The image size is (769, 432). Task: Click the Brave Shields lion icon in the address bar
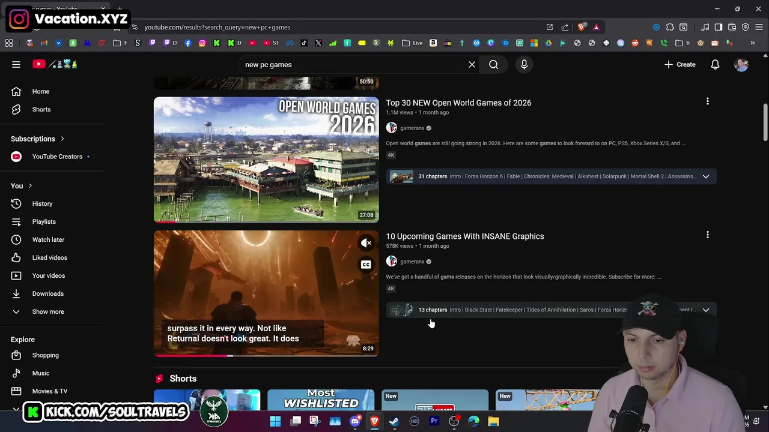coord(581,27)
